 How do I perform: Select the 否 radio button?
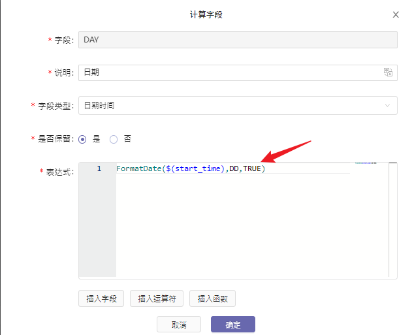coord(114,139)
